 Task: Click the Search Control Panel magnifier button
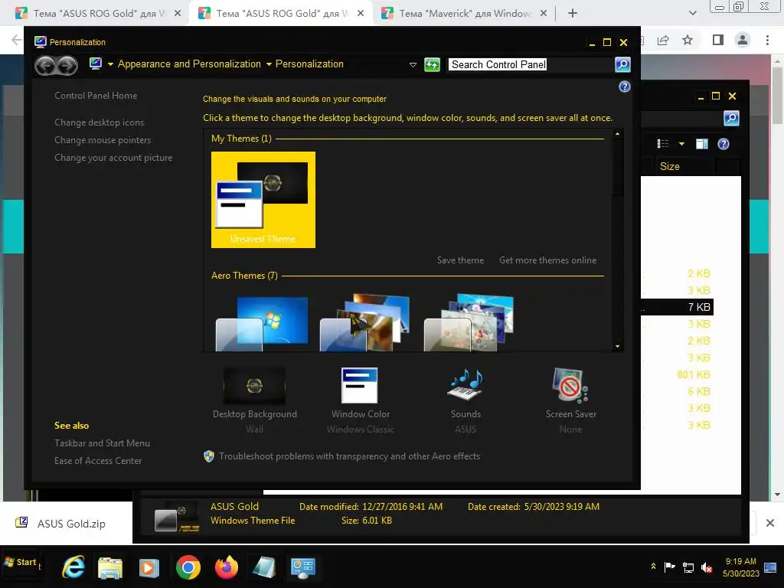pos(622,64)
